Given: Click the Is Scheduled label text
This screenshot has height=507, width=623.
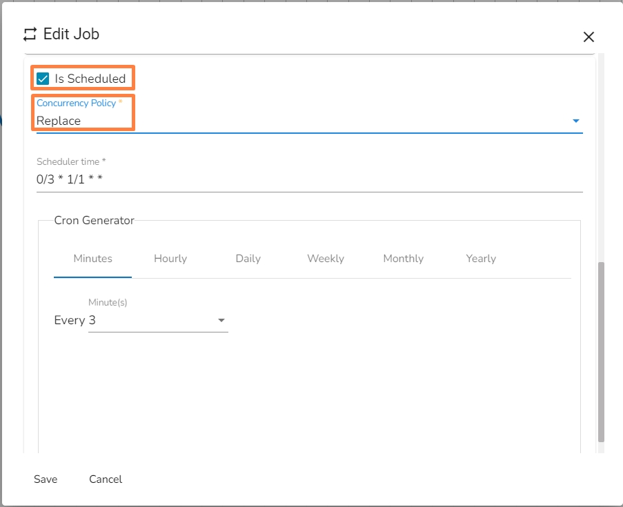Looking at the screenshot, I should point(90,79).
